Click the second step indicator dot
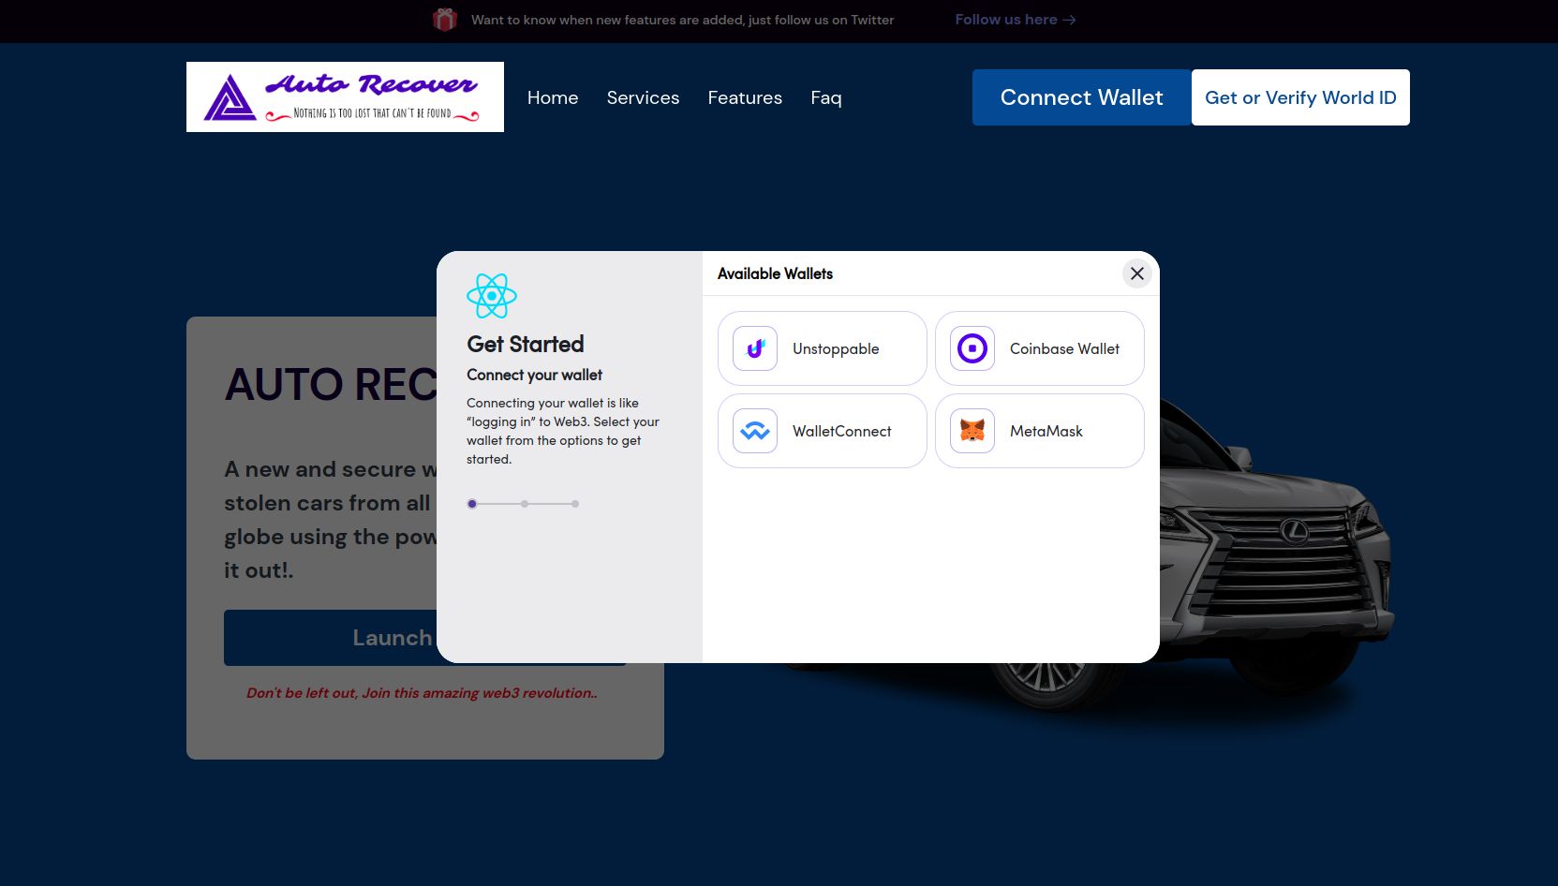The image size is (1558, 886). (525, 504)
